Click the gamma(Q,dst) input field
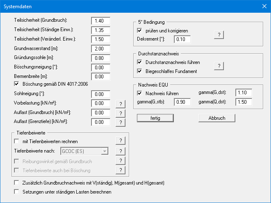271x203 pixels. coord(244,102)
